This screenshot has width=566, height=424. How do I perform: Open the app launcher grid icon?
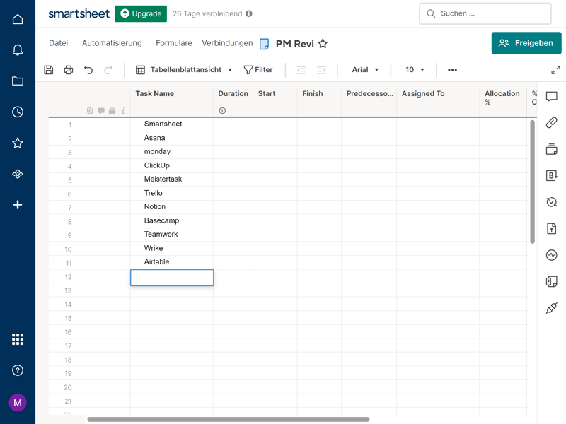[18, 340]
